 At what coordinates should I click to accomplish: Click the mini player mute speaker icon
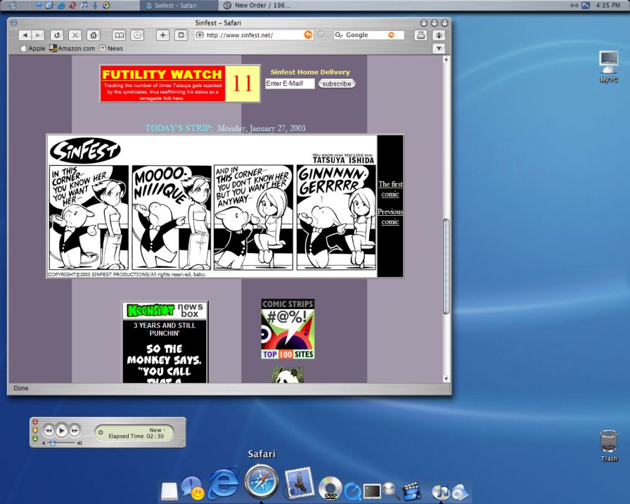pos(44,443)
